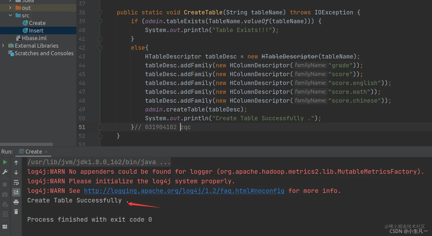Image resolution: width=432 pixels, height=236 pixels.
Task: Click the "score.chinese" string
Action: click(x=354, y=101)
